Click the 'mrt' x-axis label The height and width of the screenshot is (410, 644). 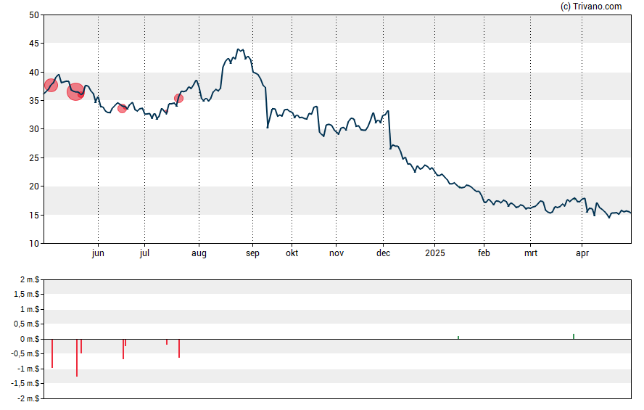click(x=531, y=253)
